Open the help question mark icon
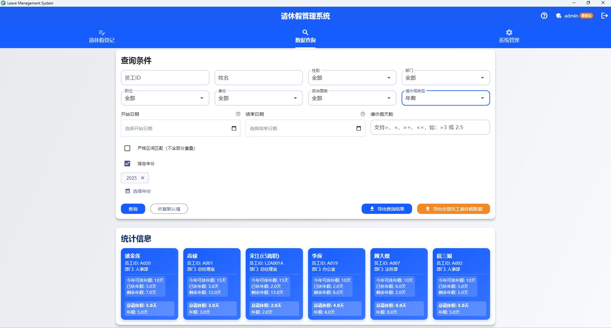 (544, 16)
